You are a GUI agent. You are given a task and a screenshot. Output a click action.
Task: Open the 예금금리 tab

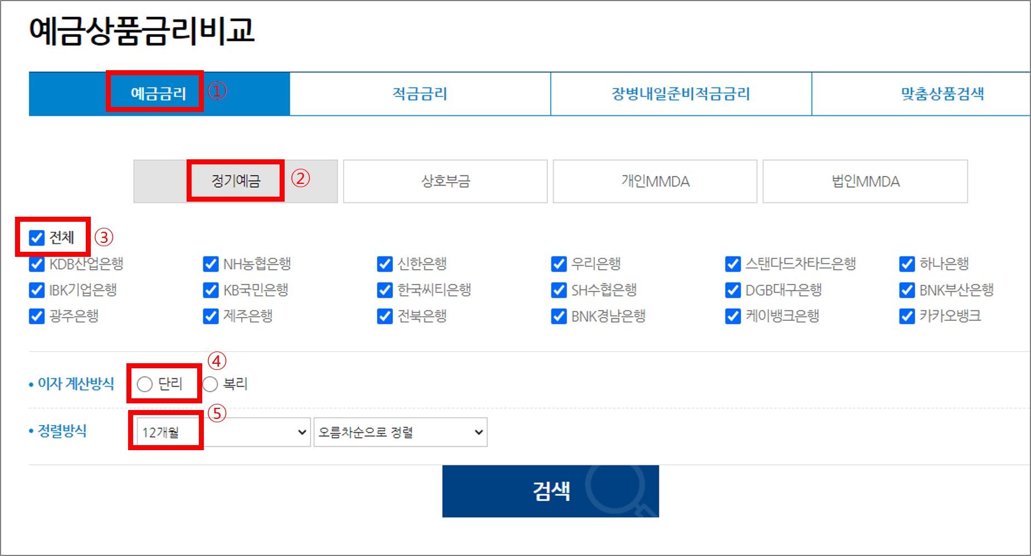click(159, 94)
